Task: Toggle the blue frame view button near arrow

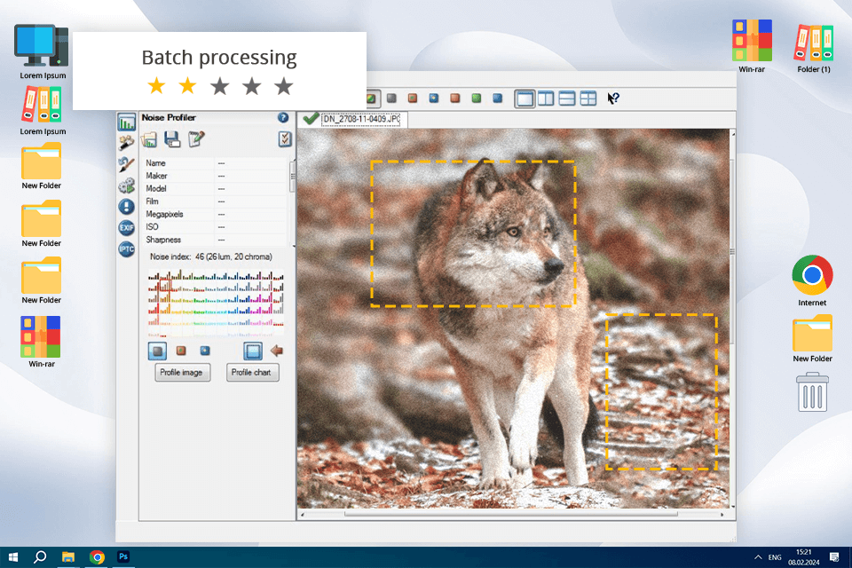Action: (x=253, y=351)
